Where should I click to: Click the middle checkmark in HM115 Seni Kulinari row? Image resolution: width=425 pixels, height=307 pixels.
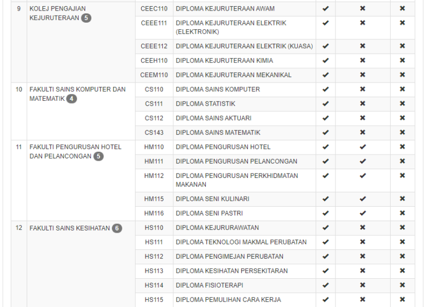pos(362,199)
